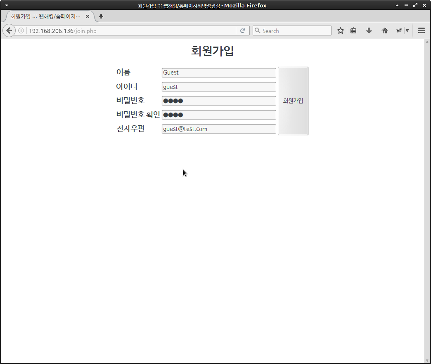Close the 회원가입 tab
Viewport: 431px width, 364px height.
click(x=88, y=16)
